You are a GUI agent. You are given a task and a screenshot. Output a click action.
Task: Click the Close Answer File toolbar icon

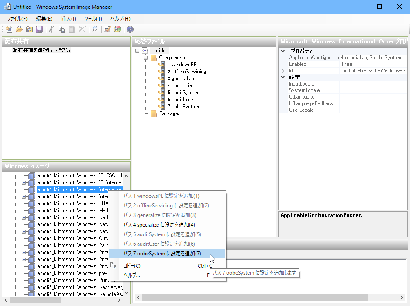[x=29, y=29]
